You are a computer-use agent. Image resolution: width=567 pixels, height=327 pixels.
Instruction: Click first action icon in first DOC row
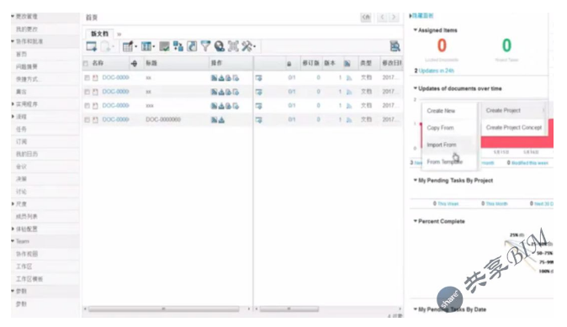click(214, 77)
